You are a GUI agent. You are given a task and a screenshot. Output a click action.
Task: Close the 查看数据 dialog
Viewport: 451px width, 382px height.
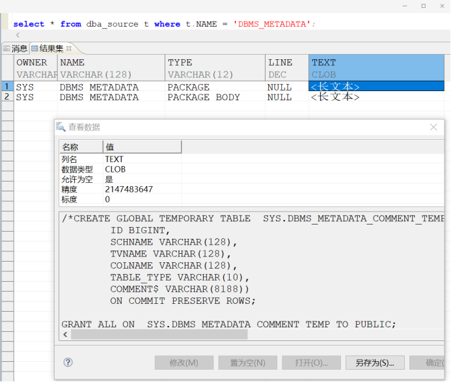click(433, 127)
